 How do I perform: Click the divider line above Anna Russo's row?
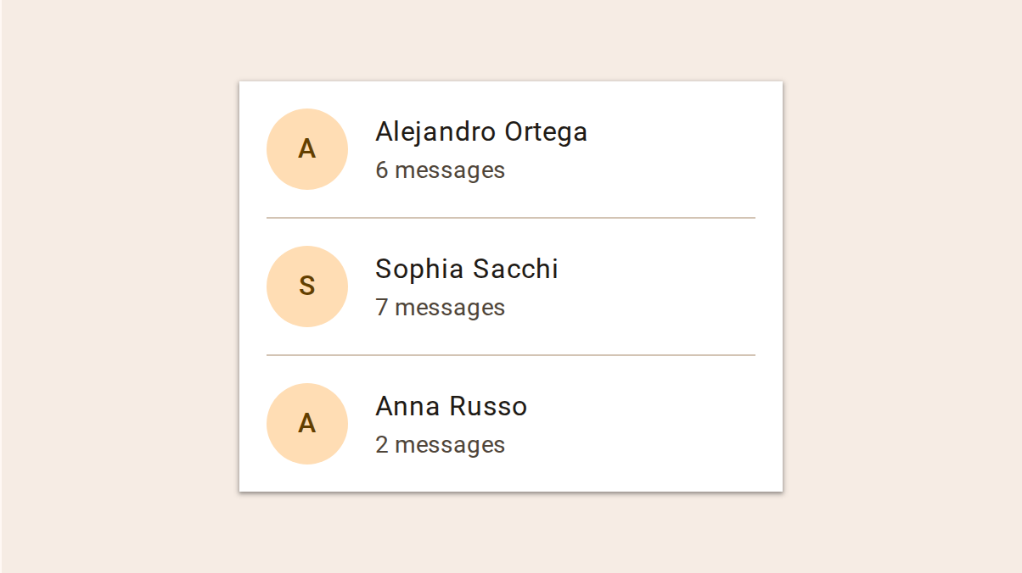(x=510, y=355)
